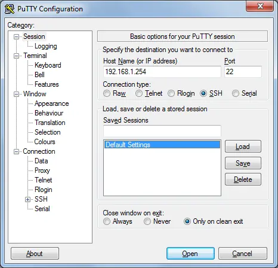Click the Open button to connect
The image size is (278, 268).
[x=190, y=254]
